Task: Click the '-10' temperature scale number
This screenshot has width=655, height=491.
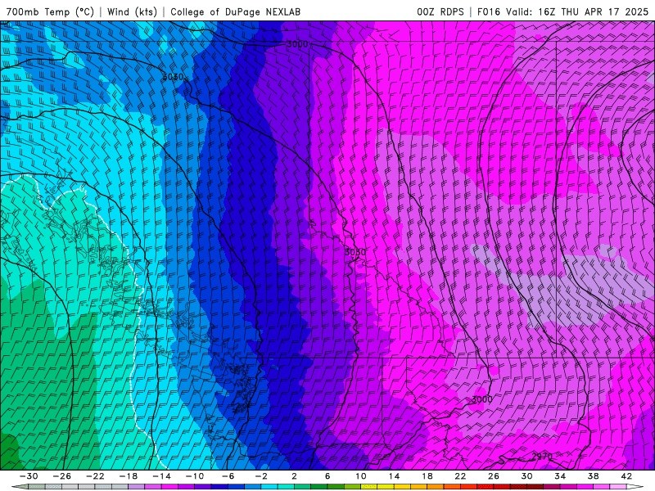Action: pyautogui.click(x=195, y=476)
